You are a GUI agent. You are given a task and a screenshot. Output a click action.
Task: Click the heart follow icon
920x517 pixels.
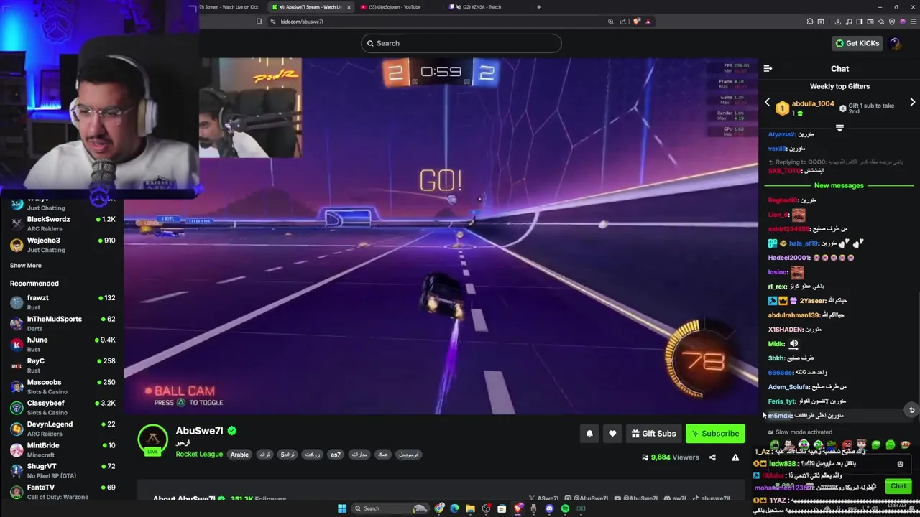point(612,433)
